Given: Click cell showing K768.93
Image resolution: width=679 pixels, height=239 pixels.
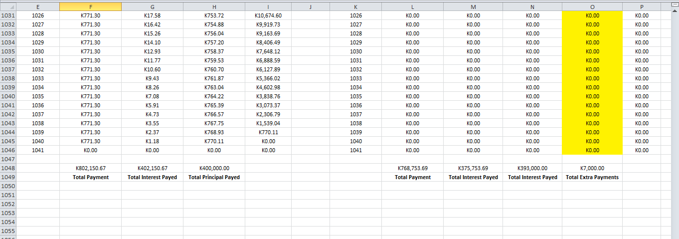Looking at the screenshot, I should click(x=214, y=132).
